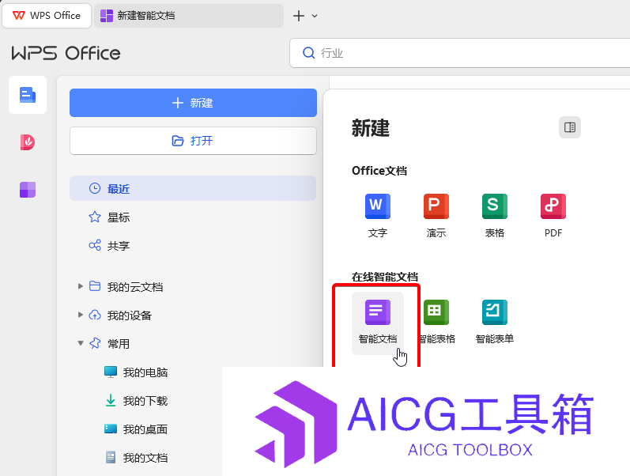This screenshot has height=476, width=630.
Task: Expand the 我的设备 tree arrow
Action: coord(81,315)
